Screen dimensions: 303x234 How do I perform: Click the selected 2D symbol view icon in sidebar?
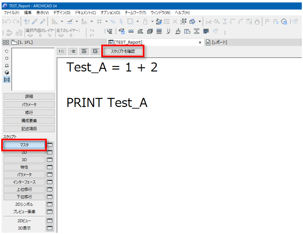click(7, 79)
